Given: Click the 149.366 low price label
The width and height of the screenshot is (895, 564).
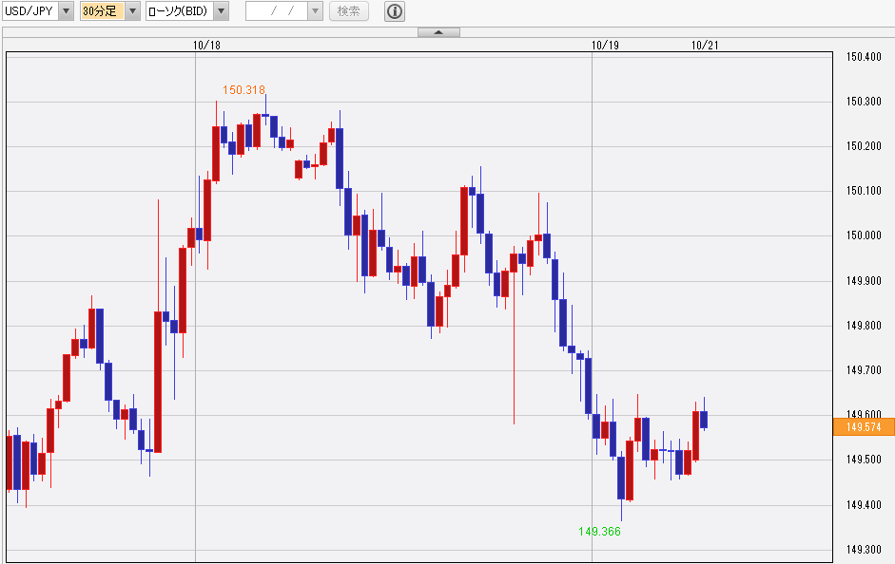Looking at the screenshot, I should pos(599,532).
